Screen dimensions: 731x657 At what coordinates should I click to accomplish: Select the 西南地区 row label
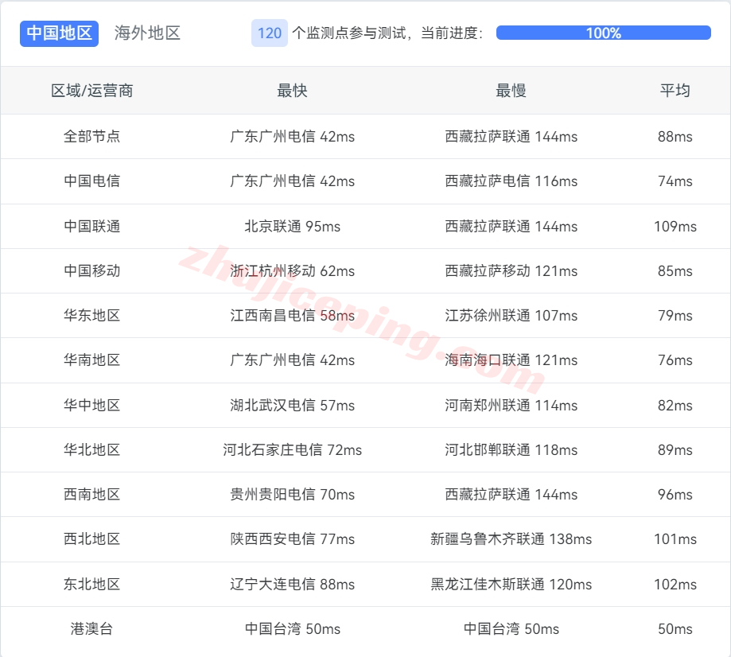pos(91,494)
